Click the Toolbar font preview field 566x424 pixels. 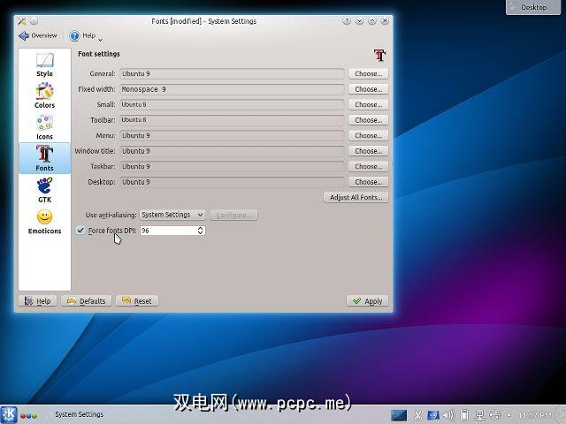point(232,120)
